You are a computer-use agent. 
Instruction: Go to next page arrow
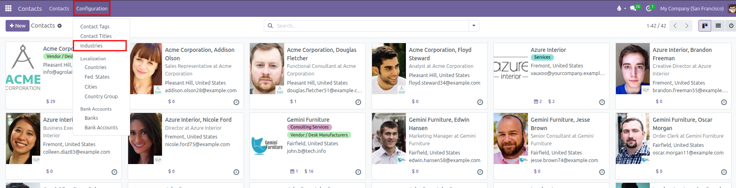[687, 26]
